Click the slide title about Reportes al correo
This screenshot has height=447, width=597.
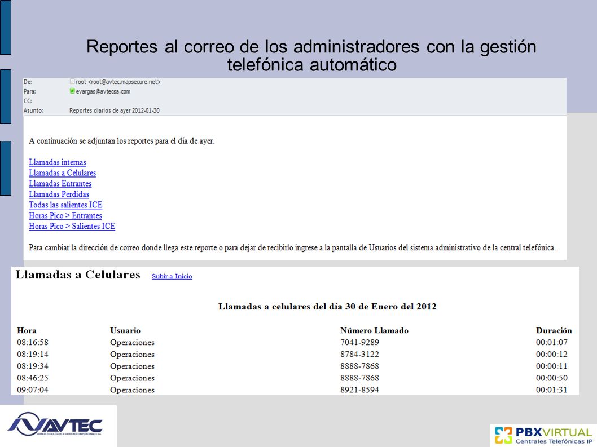(311, 56)
